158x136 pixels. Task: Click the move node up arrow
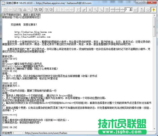click(57, 10)
